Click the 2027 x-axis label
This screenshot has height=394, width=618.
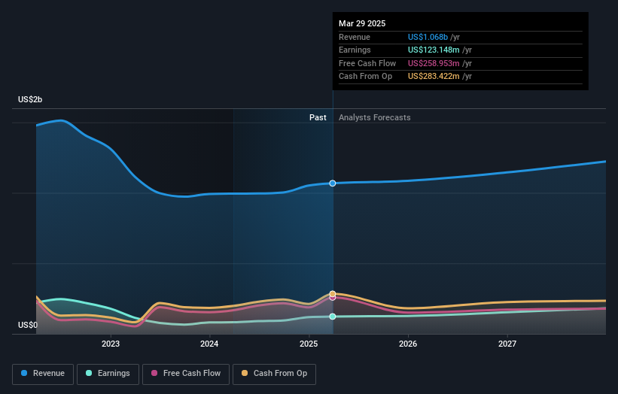(507, 344)
